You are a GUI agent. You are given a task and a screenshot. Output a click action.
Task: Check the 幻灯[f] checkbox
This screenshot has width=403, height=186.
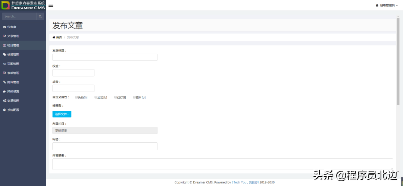click(116, 97)
